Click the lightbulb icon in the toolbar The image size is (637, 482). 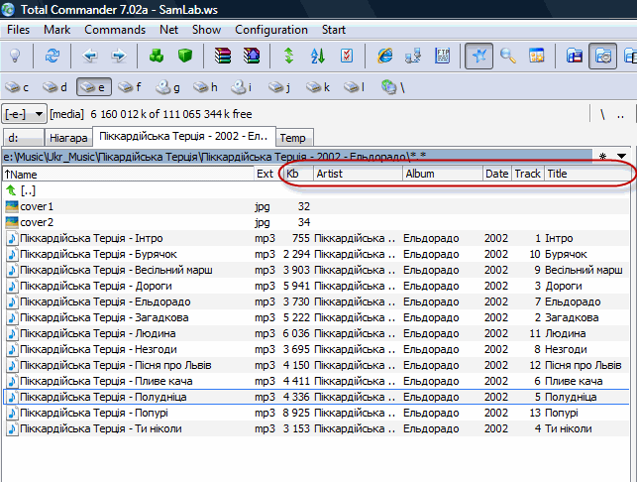point(15,56)
